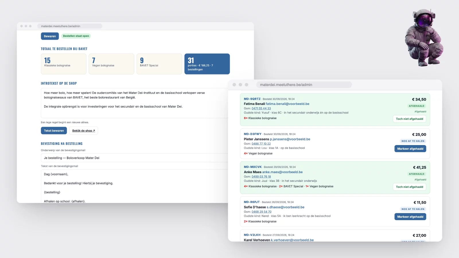The image size is (459, 258).
Task: Select the 7 Vegan bolognaise card
Action: pyautogui.click(x=111, y=64)
